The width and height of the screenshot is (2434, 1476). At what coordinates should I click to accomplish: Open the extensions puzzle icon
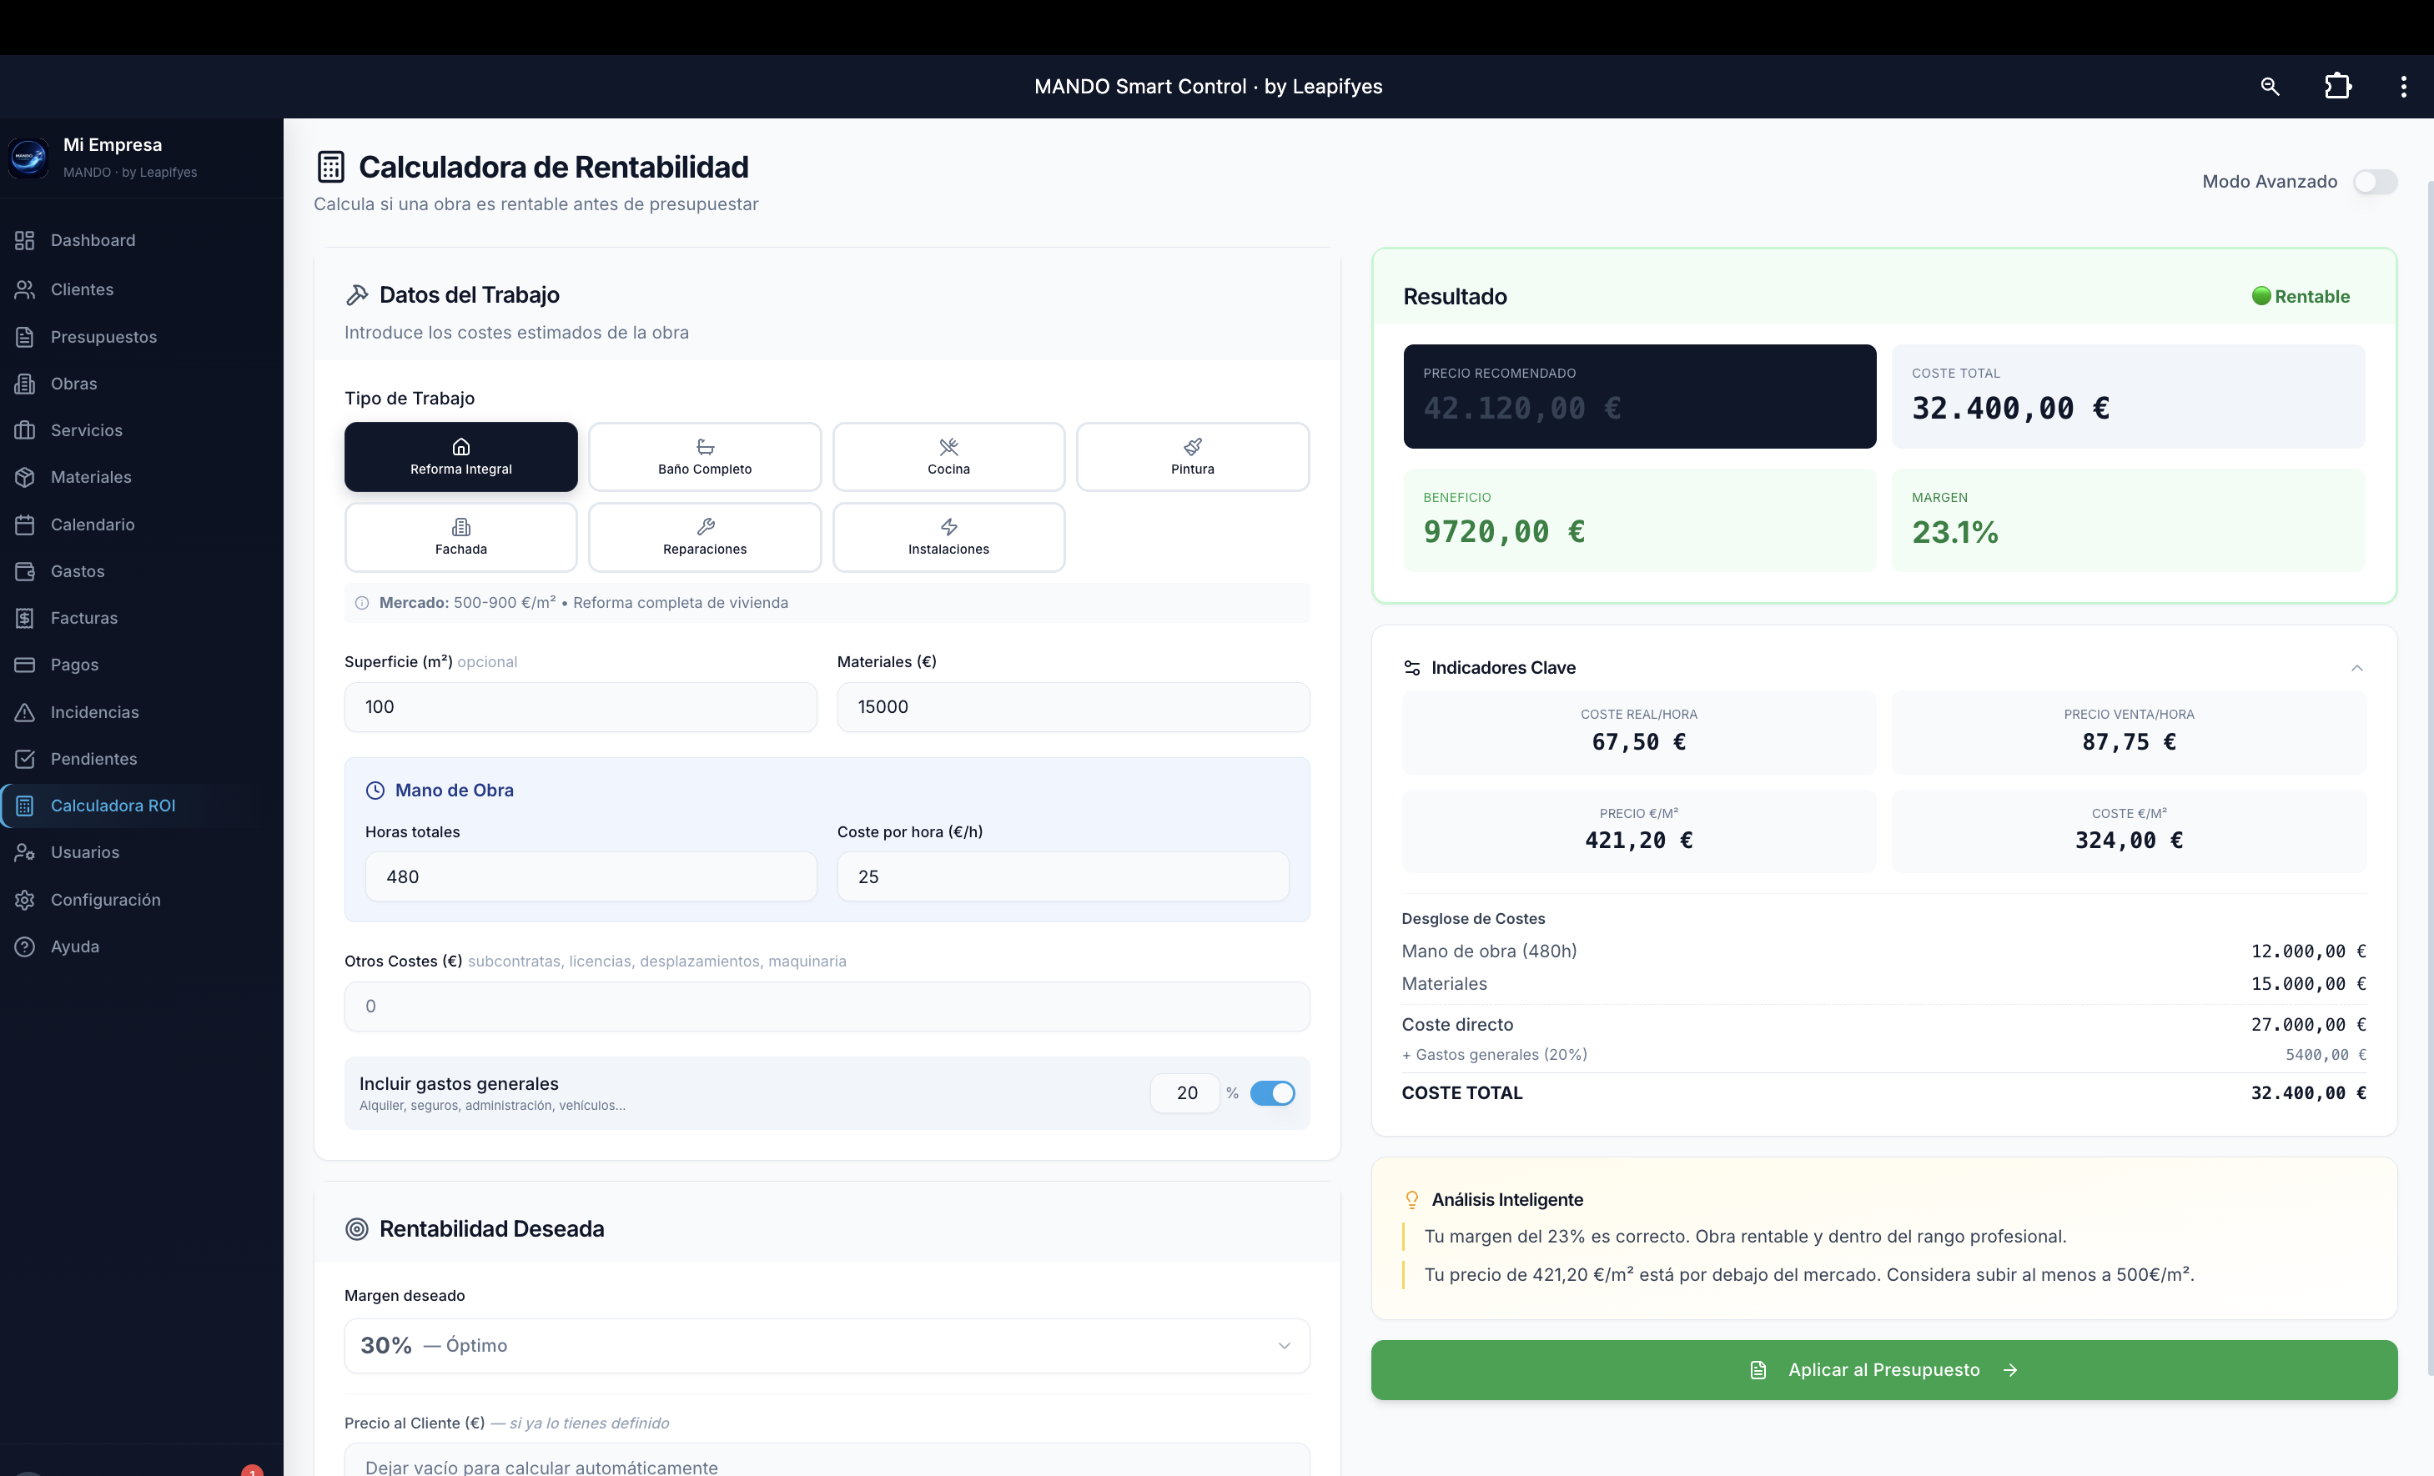point(2337,87)
